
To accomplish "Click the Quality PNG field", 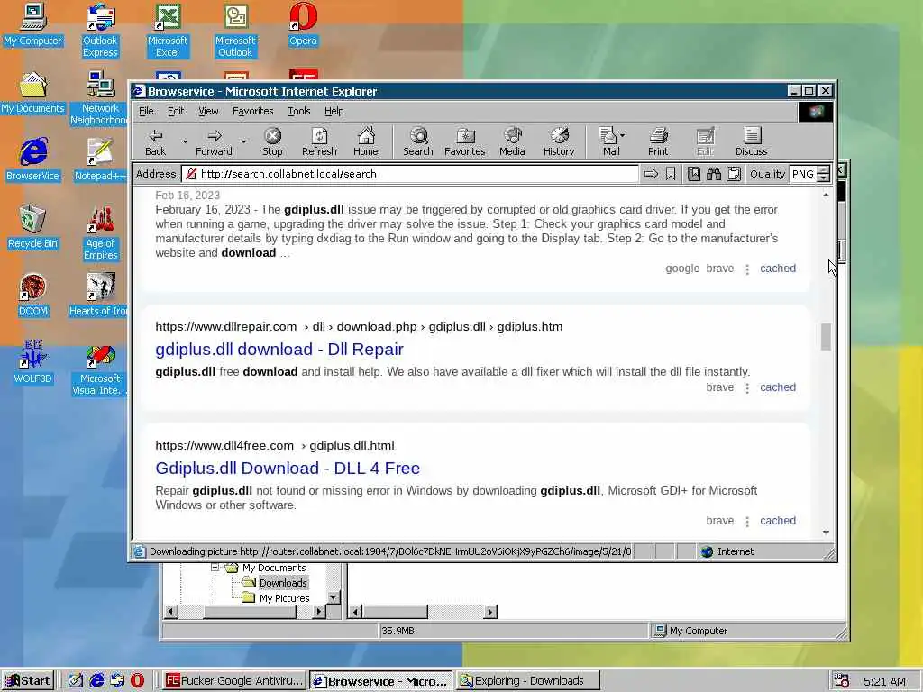I will point(803,174).
